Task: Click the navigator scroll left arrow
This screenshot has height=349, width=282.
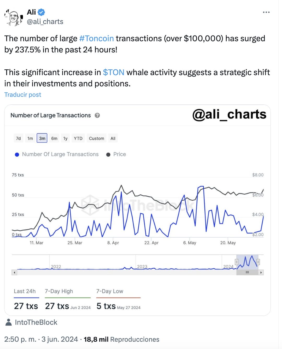Action: point(15,273)
